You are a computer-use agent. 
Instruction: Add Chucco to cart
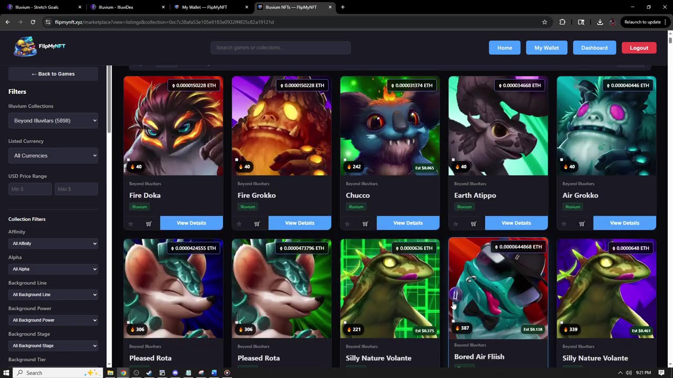coord(365,224)
